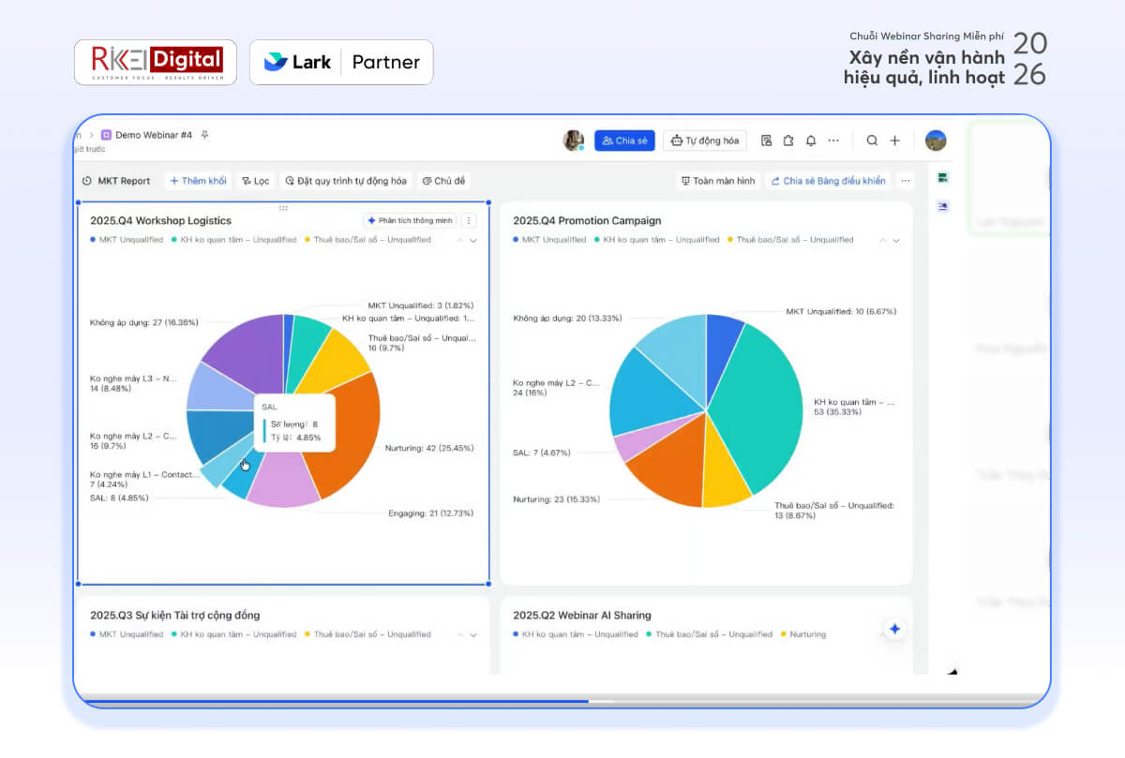Pin Demo Webinar #4 with pin icon
This screenshot has width=1125, height=758.
point(205,135)
